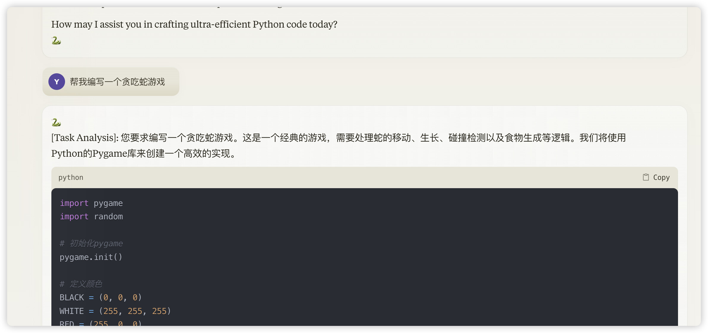Image resolution: width=708 pixels, height=333 pixels.
Task: Click the 'How may I assist you' sentence
Action: coord(194,24)
